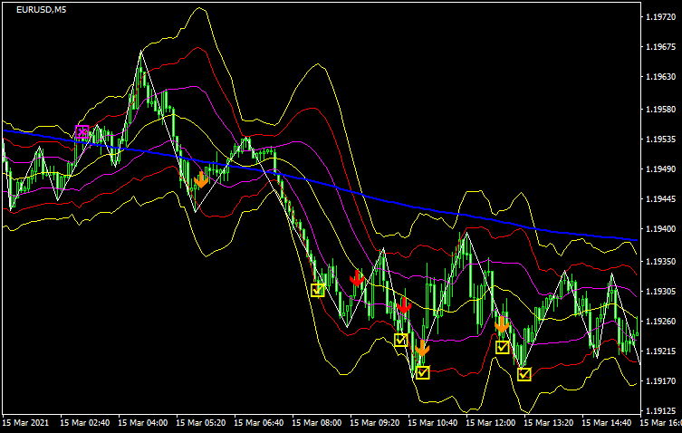
Task: Click the 1.19445 price label
Action: (660, 199)
